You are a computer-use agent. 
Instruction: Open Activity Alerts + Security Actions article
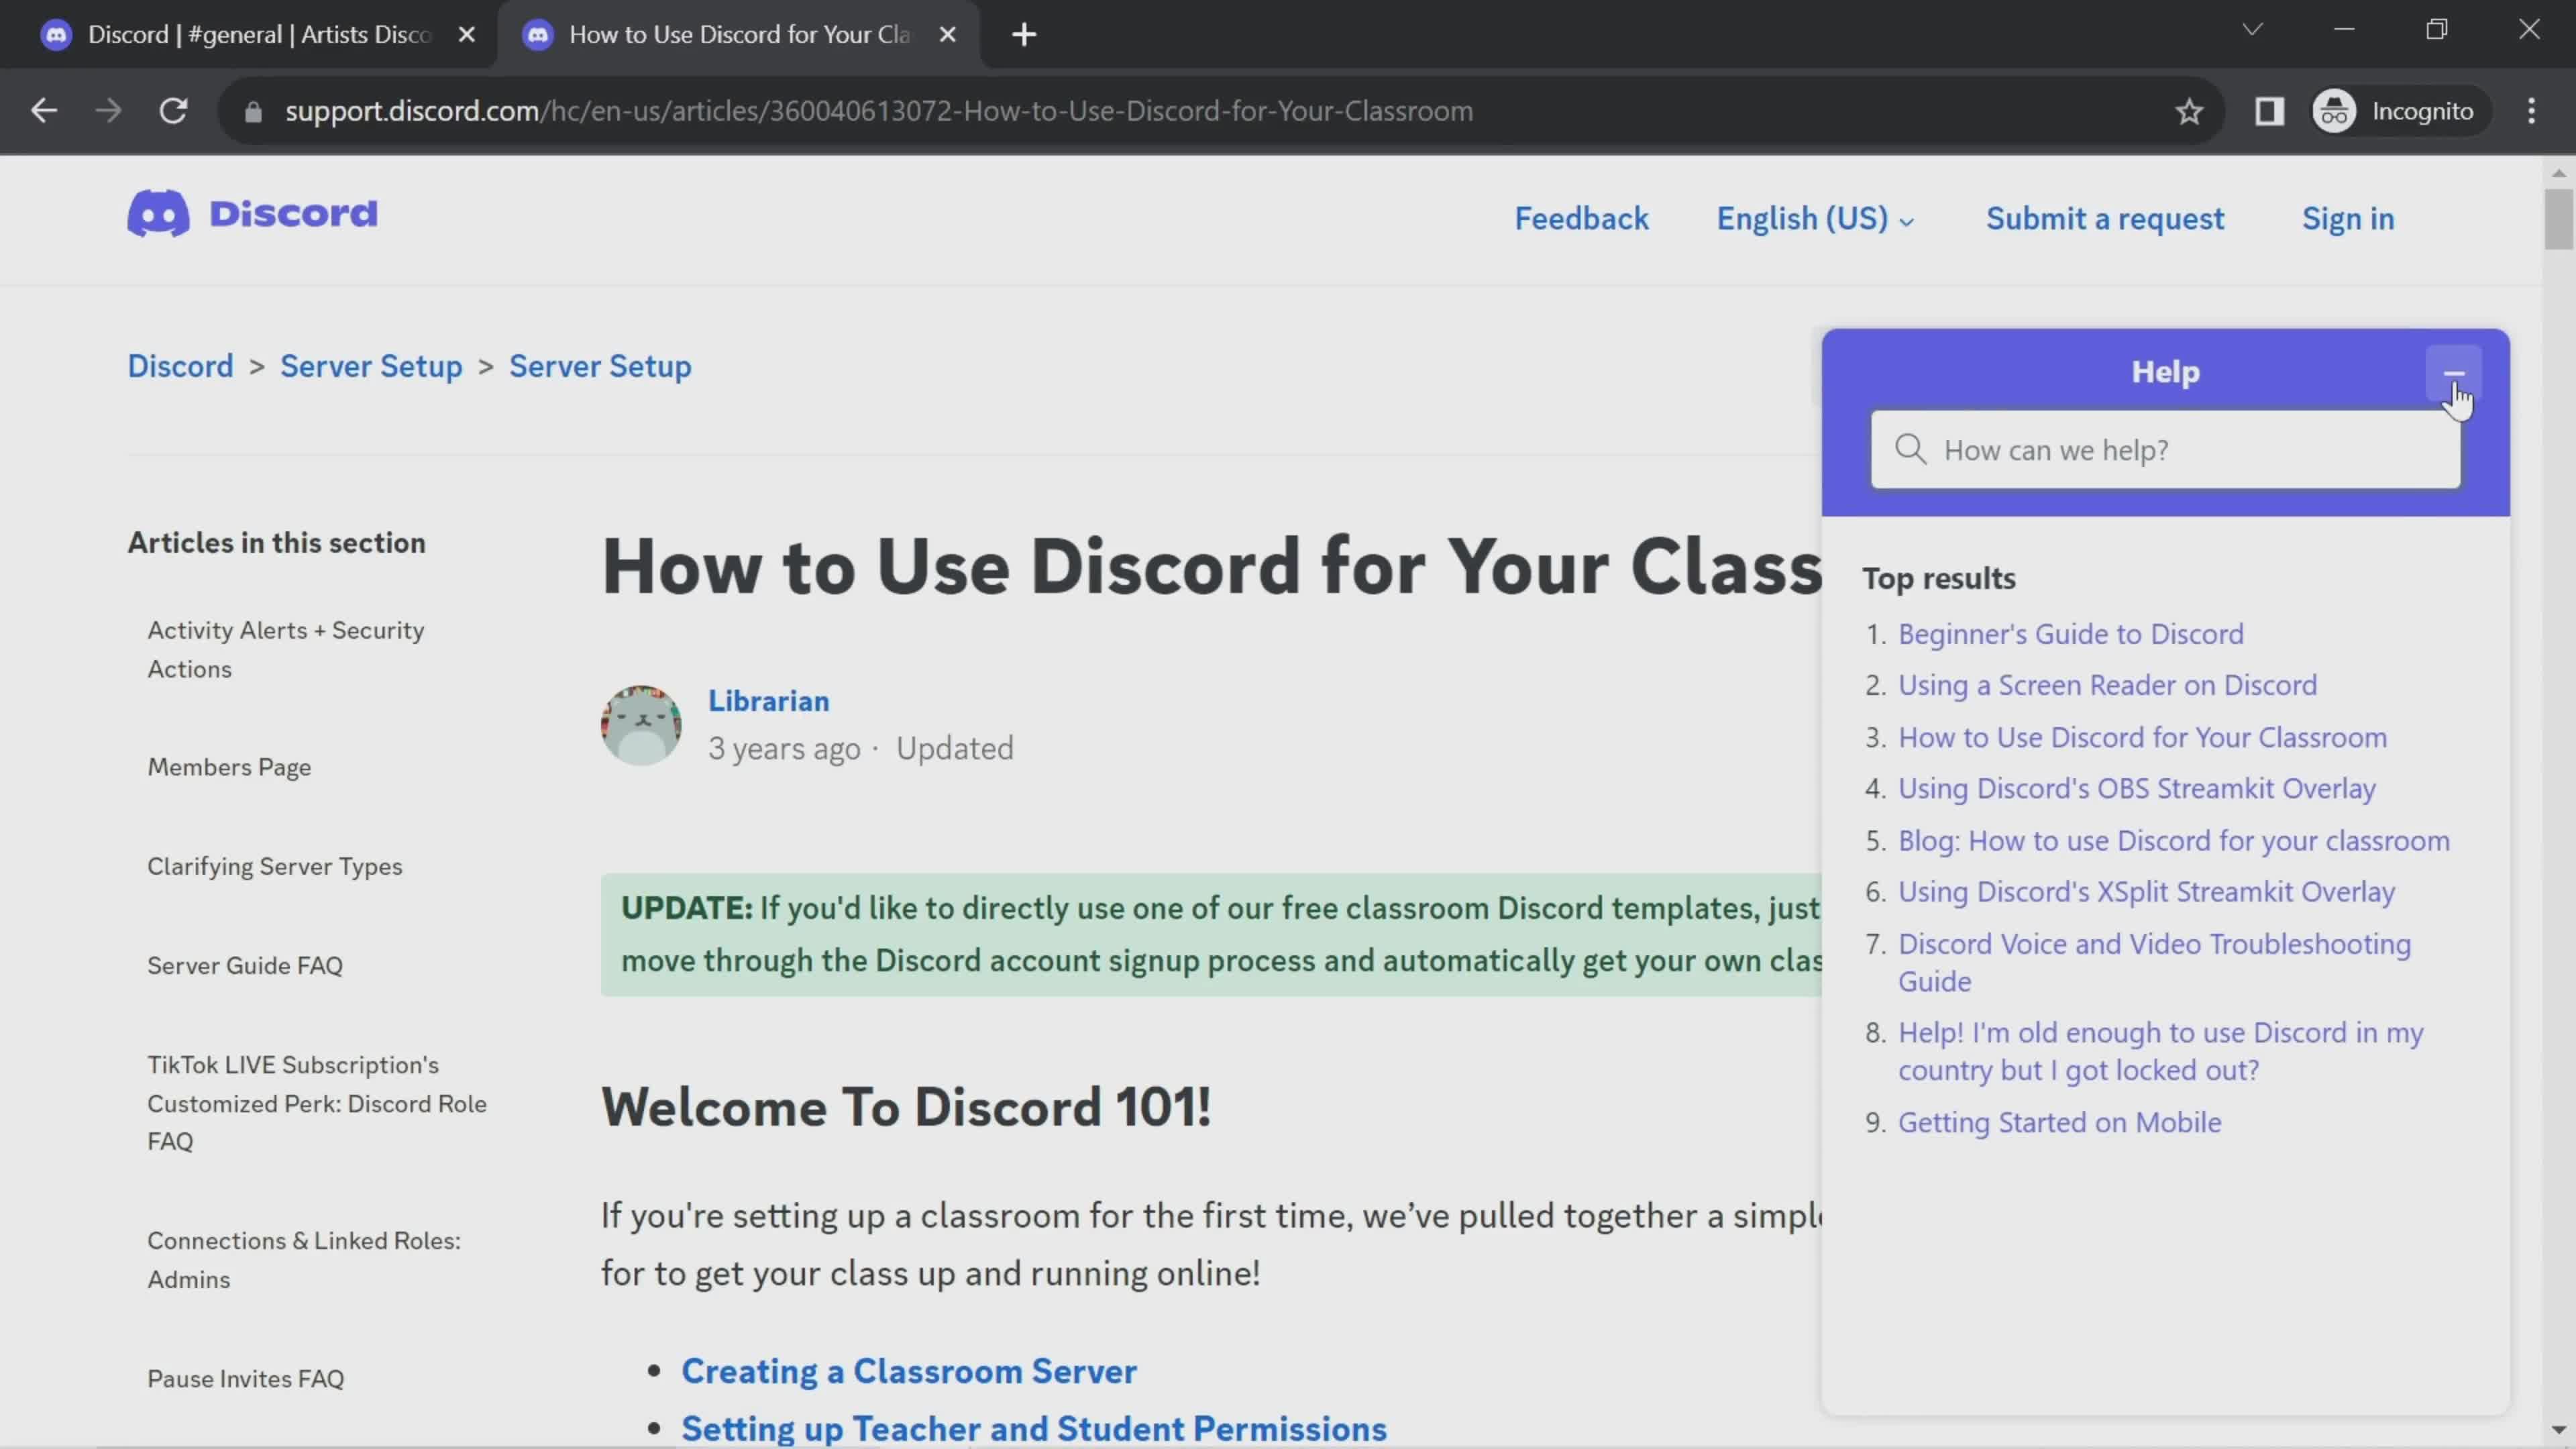[x=286, y=649]
